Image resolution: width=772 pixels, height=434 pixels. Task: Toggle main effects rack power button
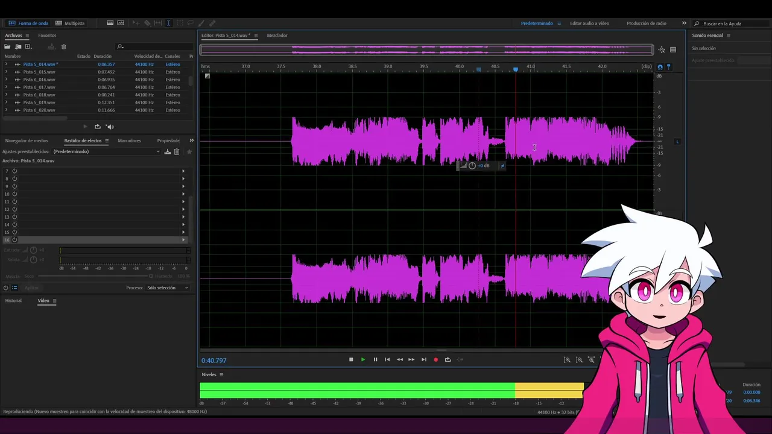tap(6, 288)
